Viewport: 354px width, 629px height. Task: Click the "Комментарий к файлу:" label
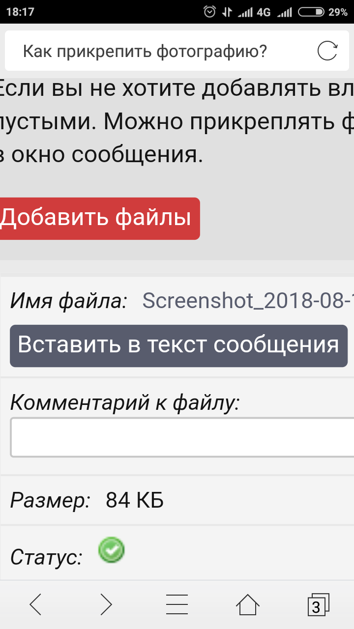(x=125, y=403)
